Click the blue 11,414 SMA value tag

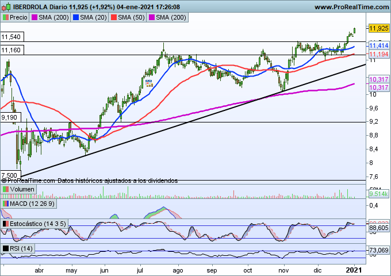coord(379,45)
